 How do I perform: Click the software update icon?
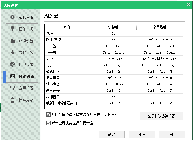12,100
